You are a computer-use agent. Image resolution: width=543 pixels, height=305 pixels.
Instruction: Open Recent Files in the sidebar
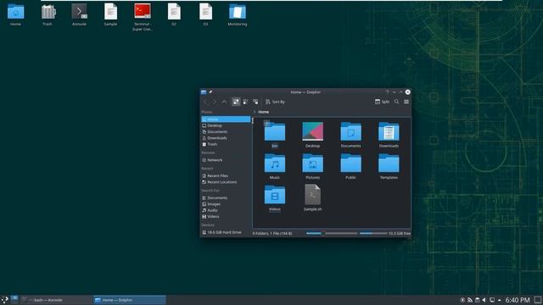coord(226,175)
